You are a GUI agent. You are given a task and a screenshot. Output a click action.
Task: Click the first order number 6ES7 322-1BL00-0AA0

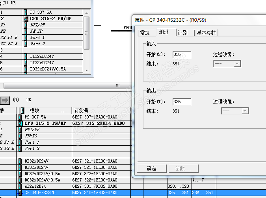[x=95, y=174]
